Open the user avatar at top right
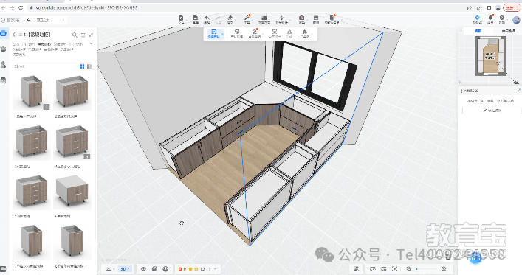This screenshot has height=275, width=522. pos(516,20)
